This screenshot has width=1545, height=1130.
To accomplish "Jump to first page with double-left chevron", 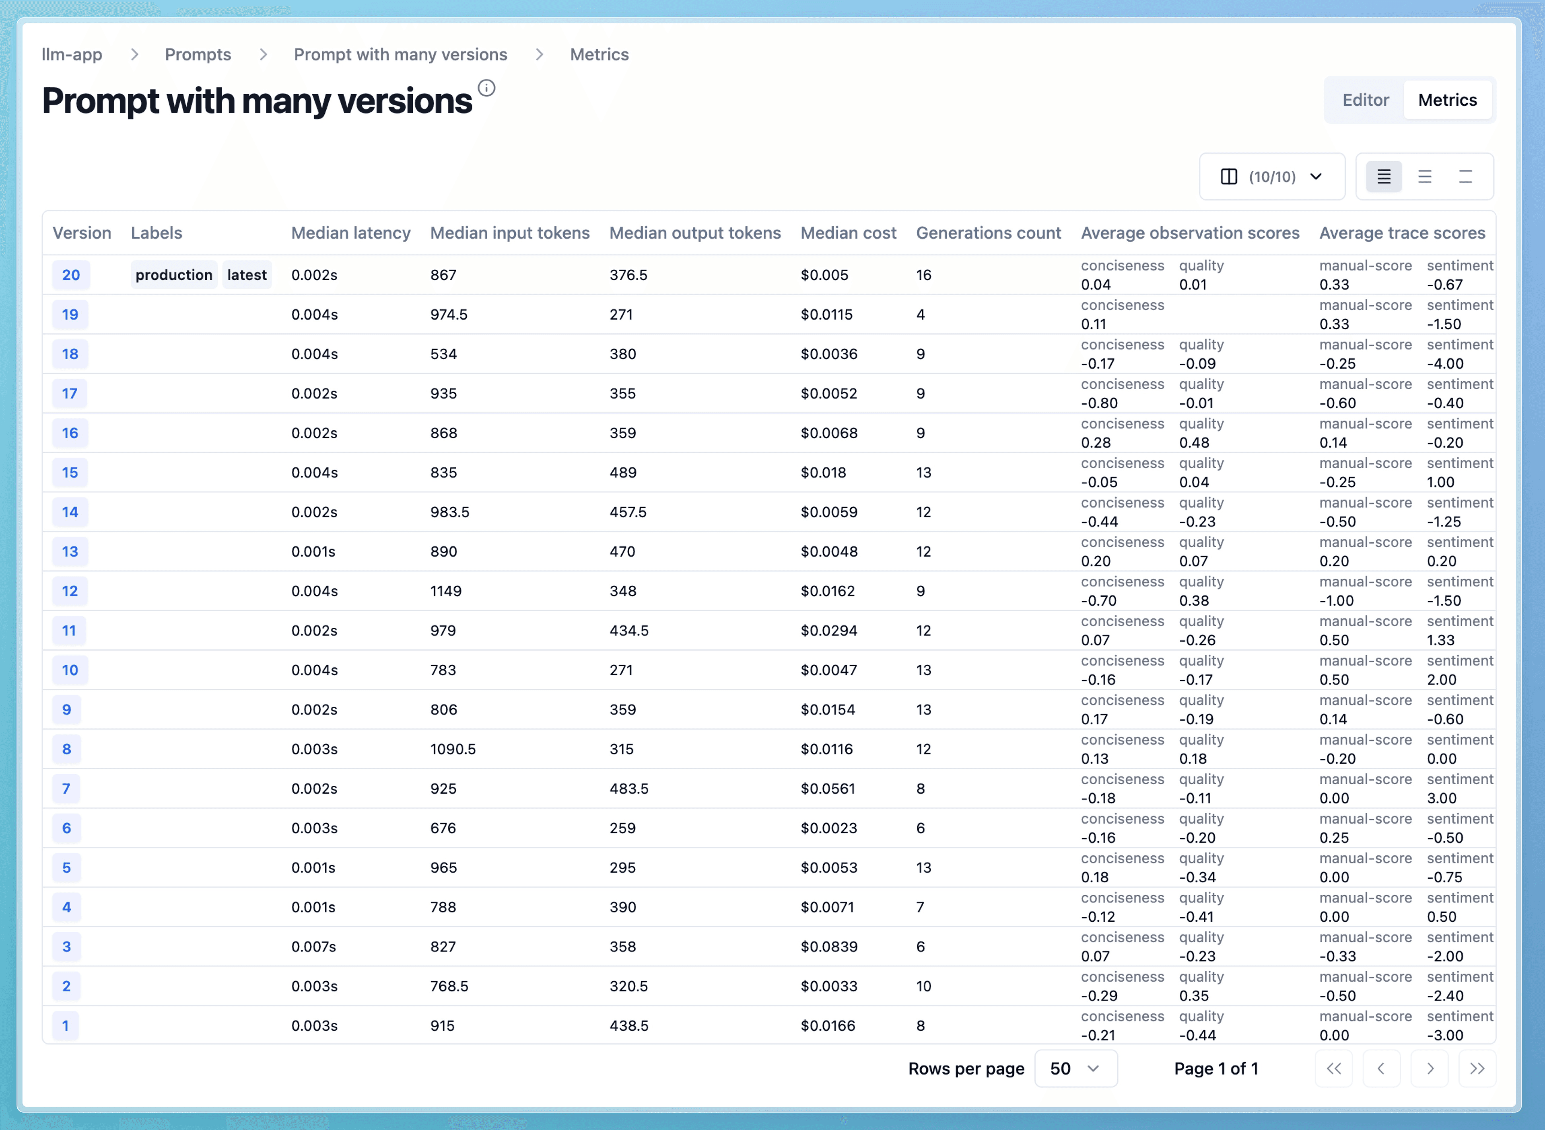I will pos(1334,1068).
